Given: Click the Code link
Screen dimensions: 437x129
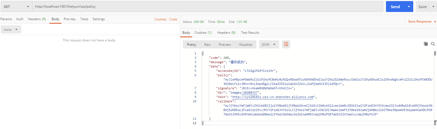Looking at the screenshot, I should click(173, 19).
